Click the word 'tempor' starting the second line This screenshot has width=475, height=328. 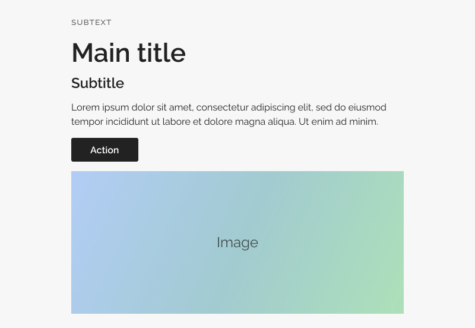[x=87, y=122]
